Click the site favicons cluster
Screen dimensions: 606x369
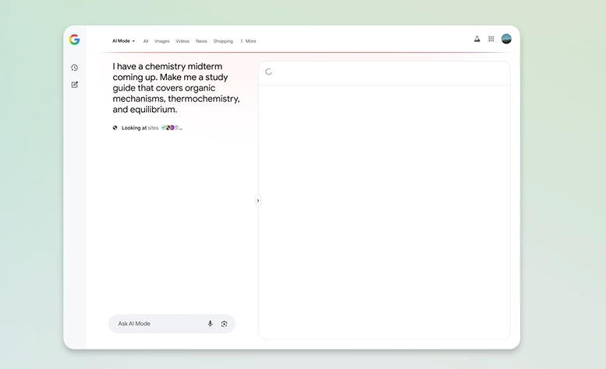(x=172, y=128)
